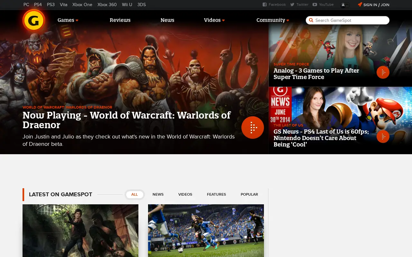The image size is (412, 257).
Task: Open the PS3 platform link
Action: click(x=51, y=4)
